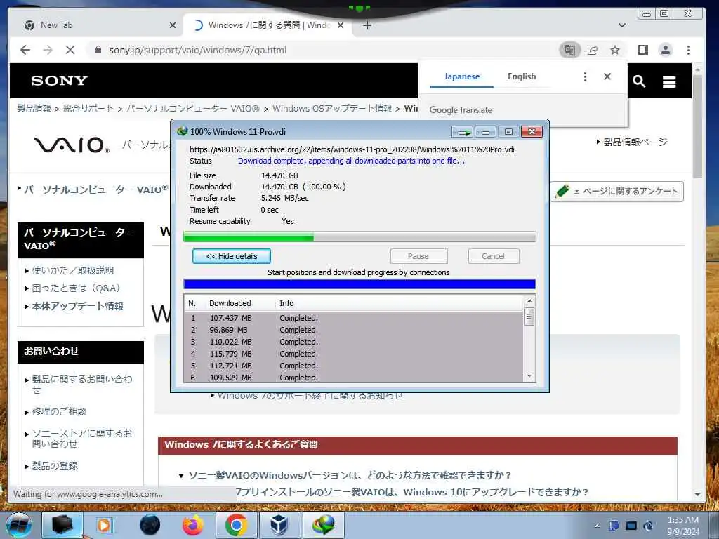Open the Chrome profile avatar
This screenshot has width=719, height=539.
[x=666, y=50]
